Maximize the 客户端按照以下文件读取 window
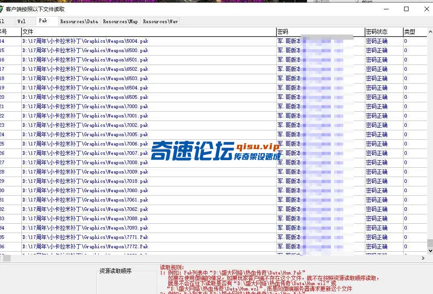 [x=406, y=9]
